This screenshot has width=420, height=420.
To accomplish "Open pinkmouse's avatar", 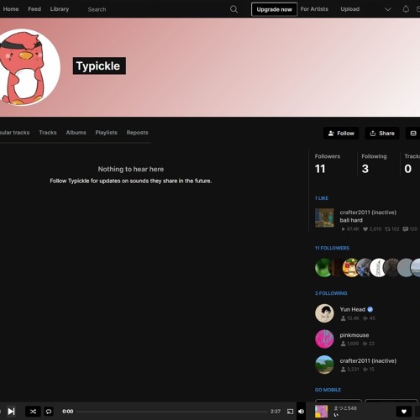I will point(324,339).
